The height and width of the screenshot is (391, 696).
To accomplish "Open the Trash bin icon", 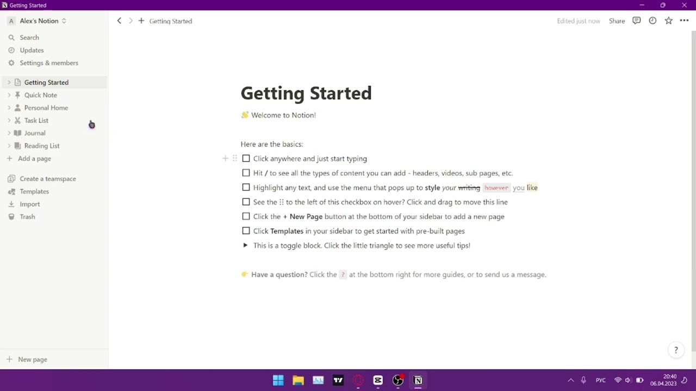I will click(x=11, y=217).
